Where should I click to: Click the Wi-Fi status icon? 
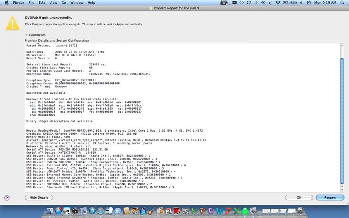tap(278, 3)
